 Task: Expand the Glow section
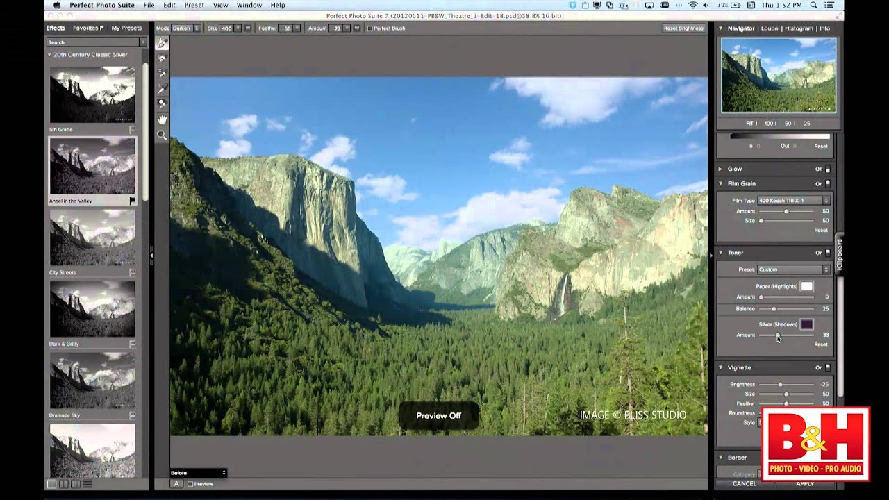coord(721,169)
